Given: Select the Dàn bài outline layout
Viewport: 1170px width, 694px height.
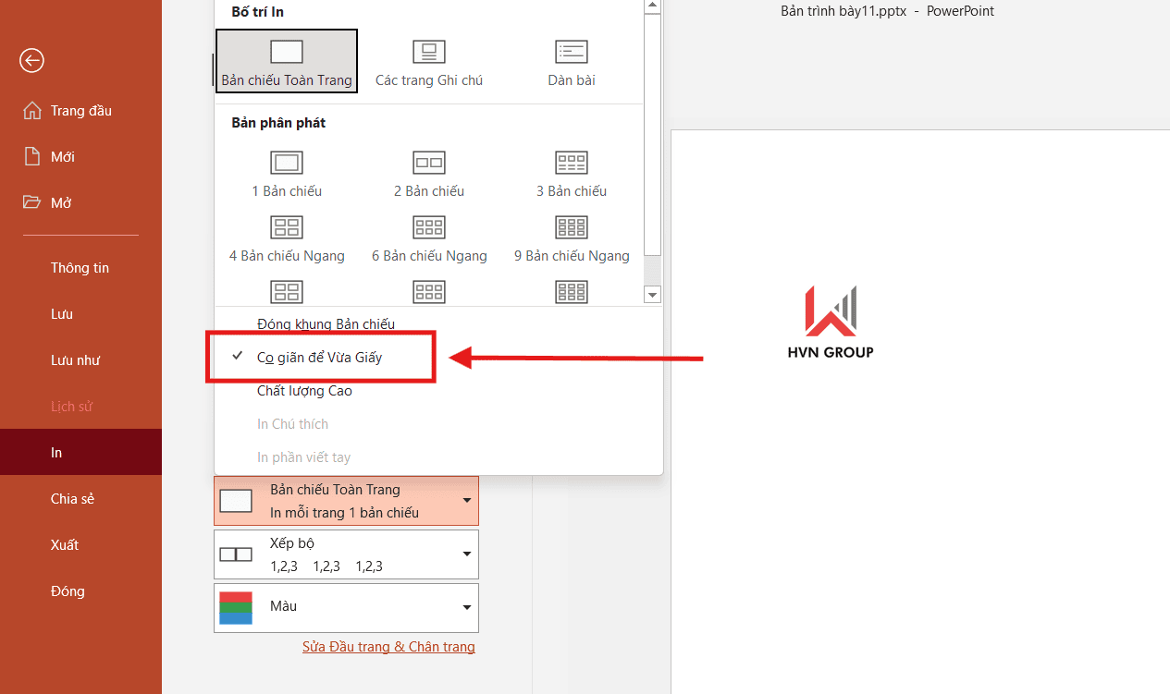Looking at the screenshot, I should [x=571, y=53].
